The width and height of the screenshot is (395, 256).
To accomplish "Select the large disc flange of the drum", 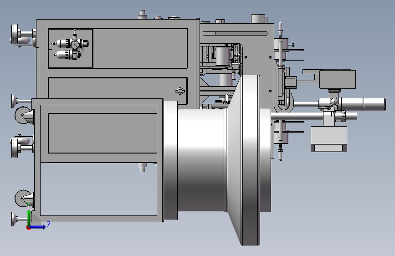I will click(251, 160).
